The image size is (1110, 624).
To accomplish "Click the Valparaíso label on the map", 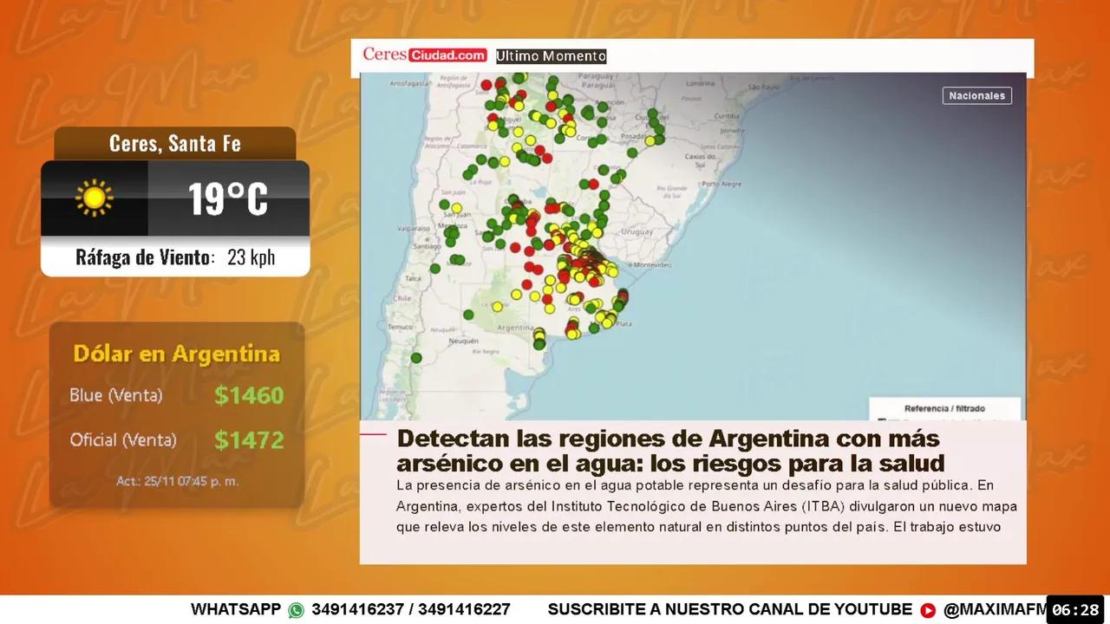I will (x=414, y=229).
